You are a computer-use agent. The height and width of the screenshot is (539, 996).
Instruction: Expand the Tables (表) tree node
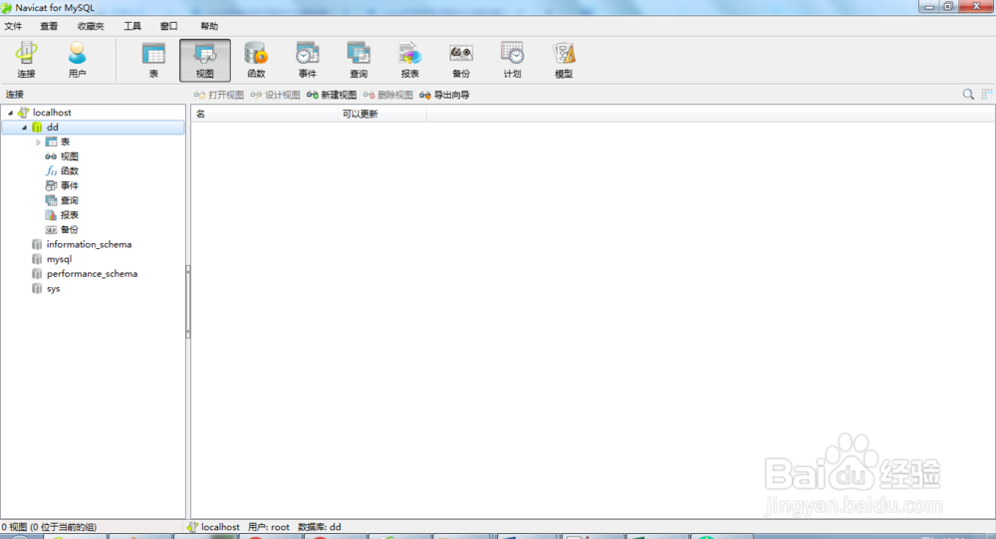click(38, 141)
